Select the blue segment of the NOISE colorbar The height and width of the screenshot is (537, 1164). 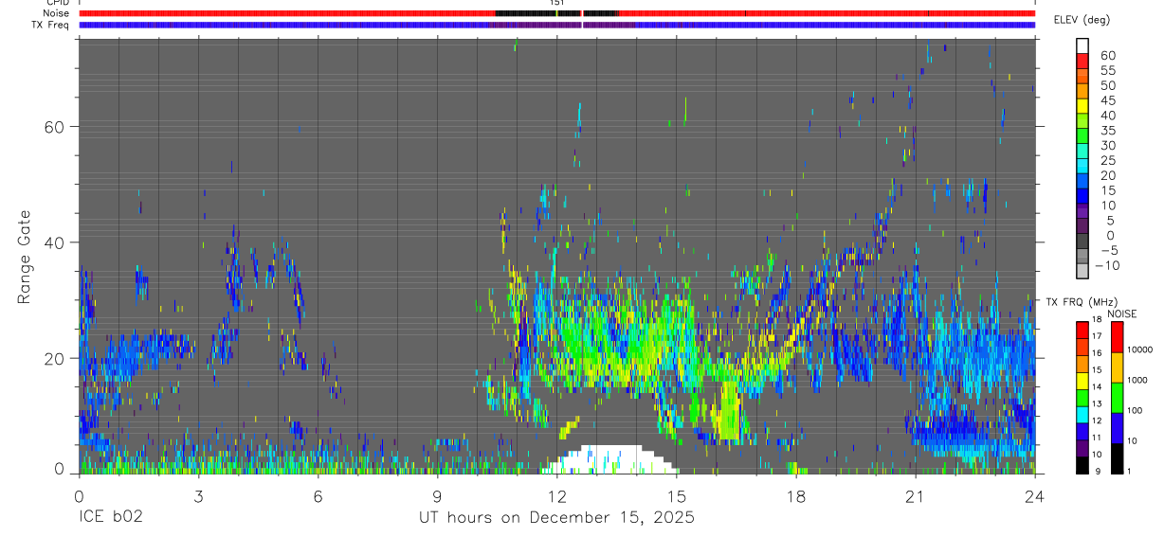point(1118,428)
